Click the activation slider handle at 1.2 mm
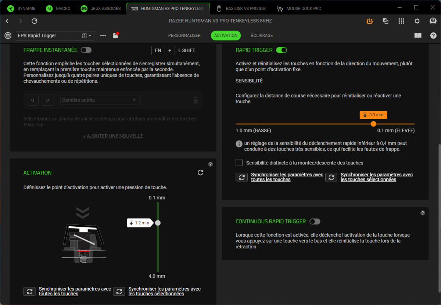This screenshot has height=305, width=441. (158, 223)
